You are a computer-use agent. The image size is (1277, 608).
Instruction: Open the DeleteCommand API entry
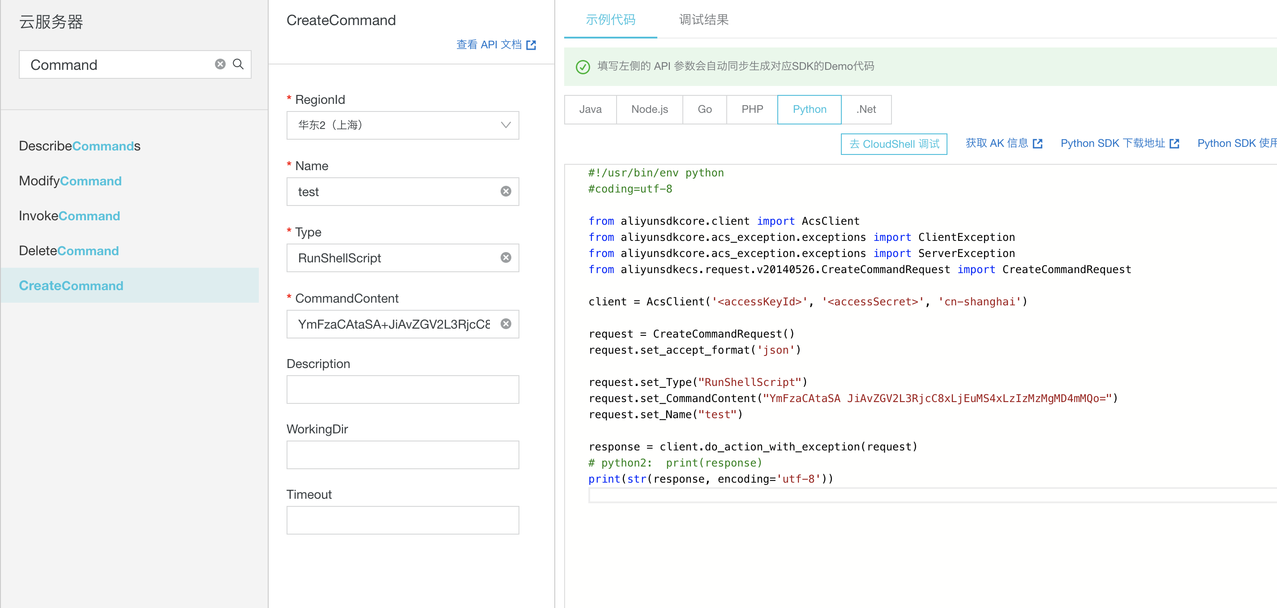coord(69,251)
